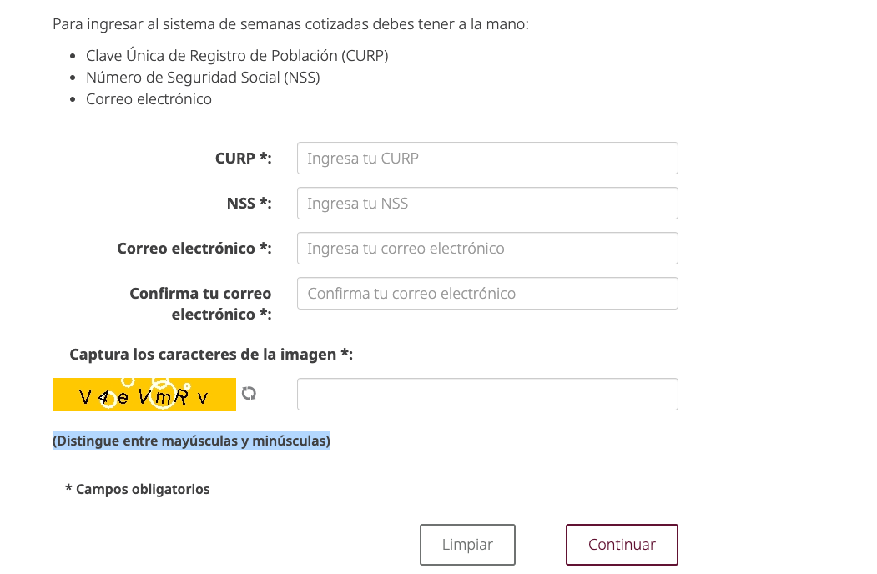This screenshot has width=877, height=574.
Task: Click the 'NSS *:' field label
Action: (249, 204)
